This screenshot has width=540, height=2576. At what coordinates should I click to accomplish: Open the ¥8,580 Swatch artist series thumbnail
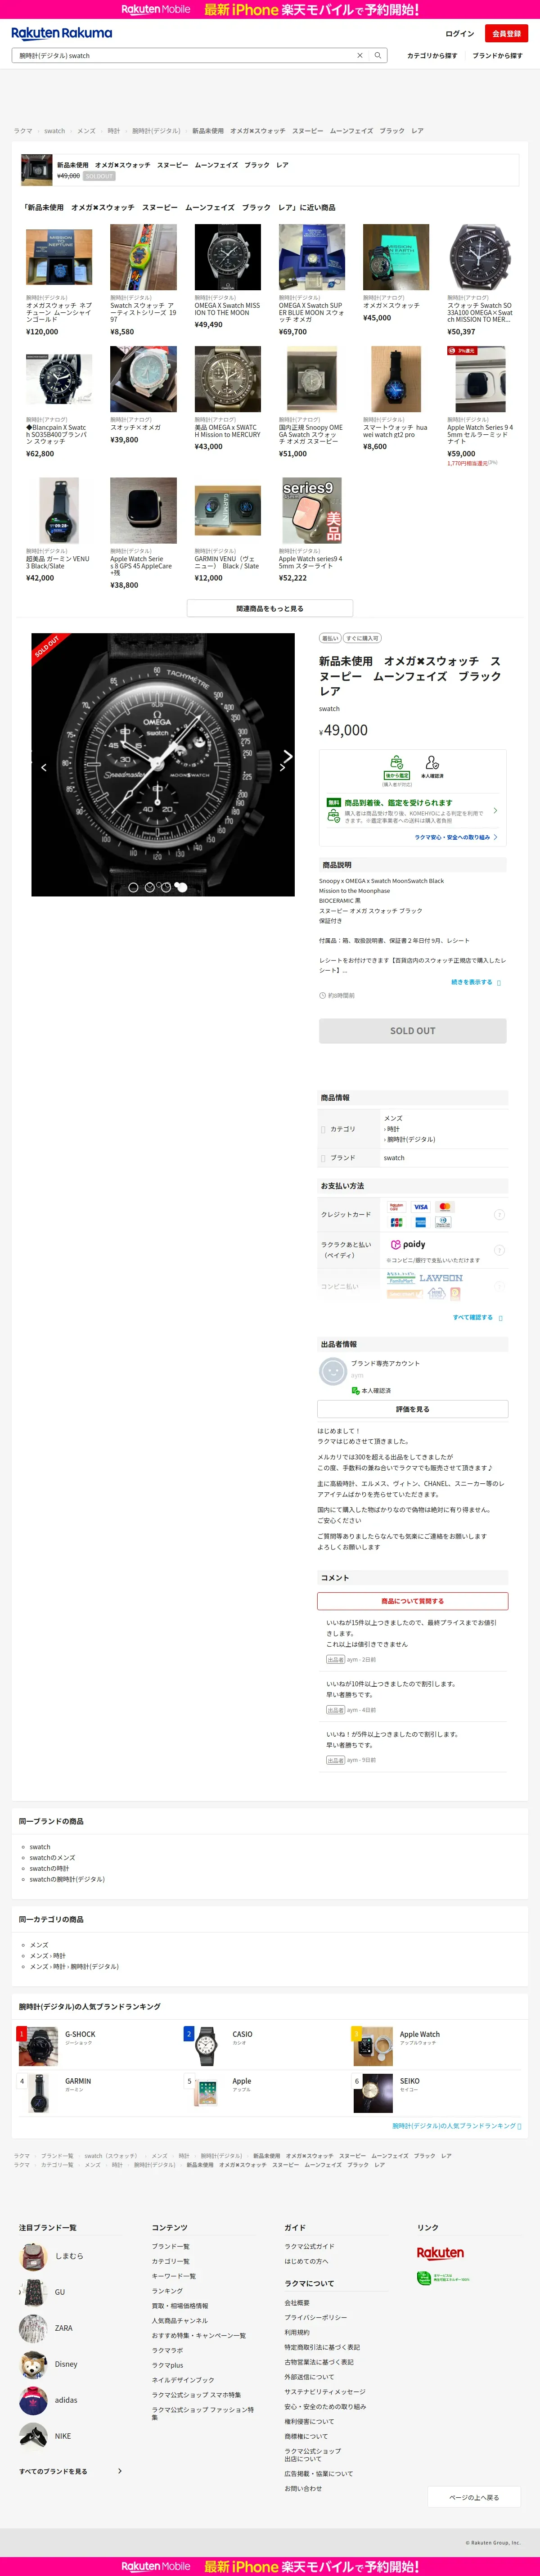point(143,257)
